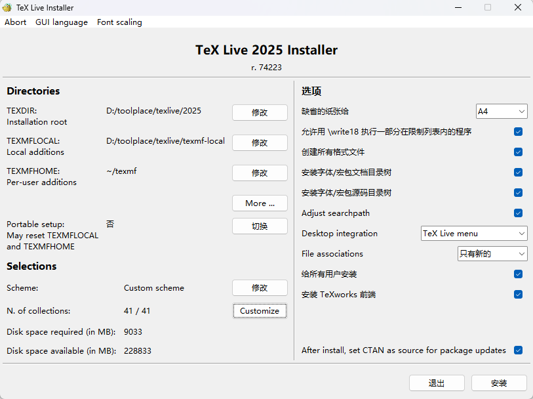Click 修改 button for TEXMFHOME
533x399 pixels.
pyautogui.click(x=260, y=173)
